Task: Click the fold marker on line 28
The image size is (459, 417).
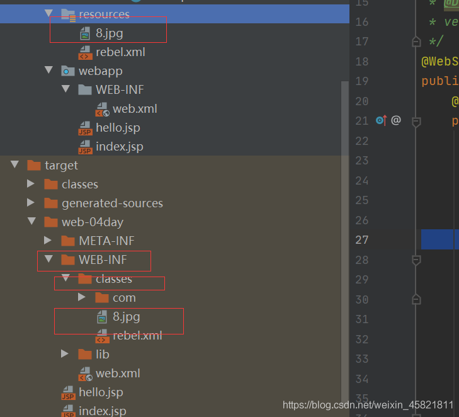Action: [x=416, y=260]
